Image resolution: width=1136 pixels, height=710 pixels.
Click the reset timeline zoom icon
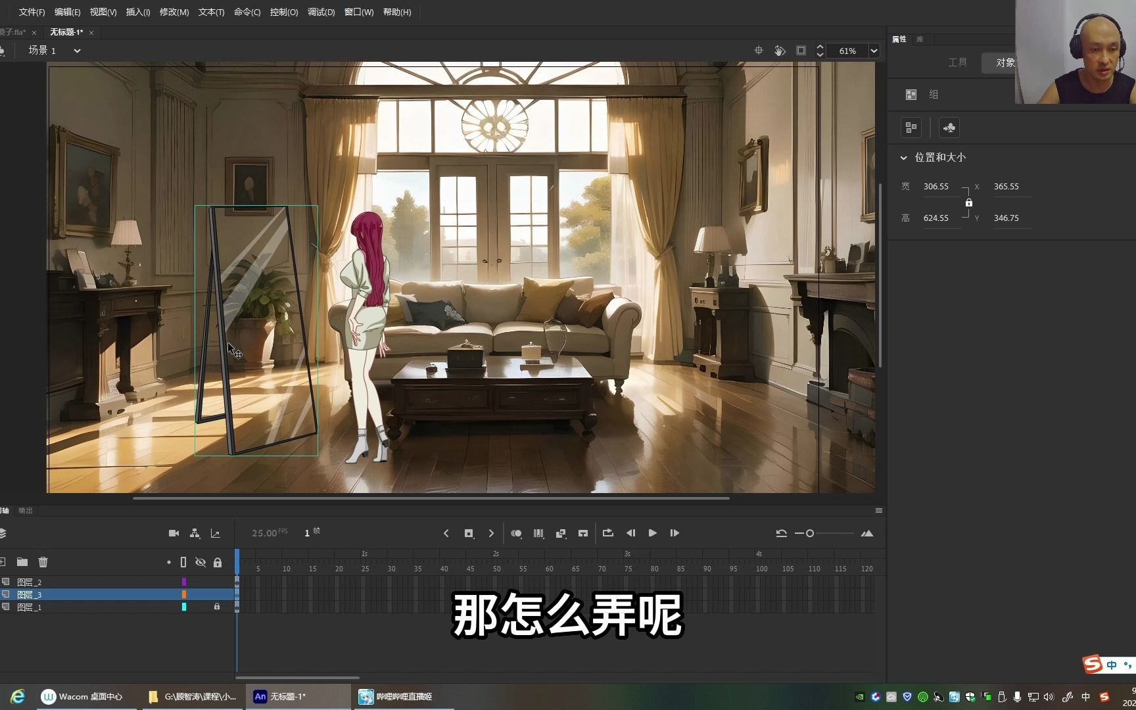(x=781, y=533)
